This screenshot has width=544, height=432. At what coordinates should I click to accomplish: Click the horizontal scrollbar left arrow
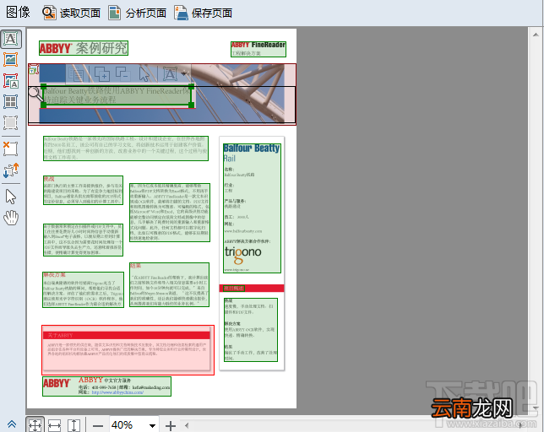click(x=187, y=425)
